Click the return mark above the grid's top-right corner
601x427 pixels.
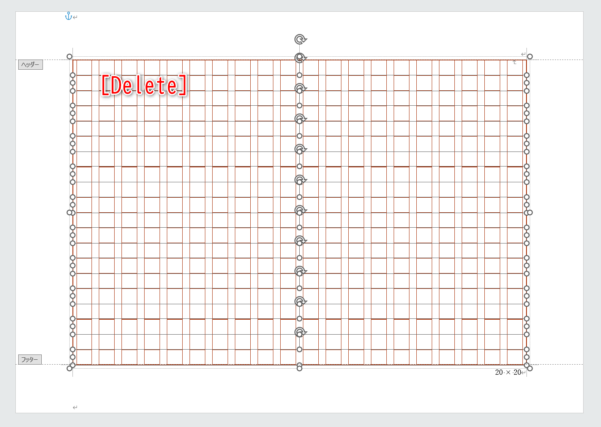pyautogui.click(x=523, y=53)
